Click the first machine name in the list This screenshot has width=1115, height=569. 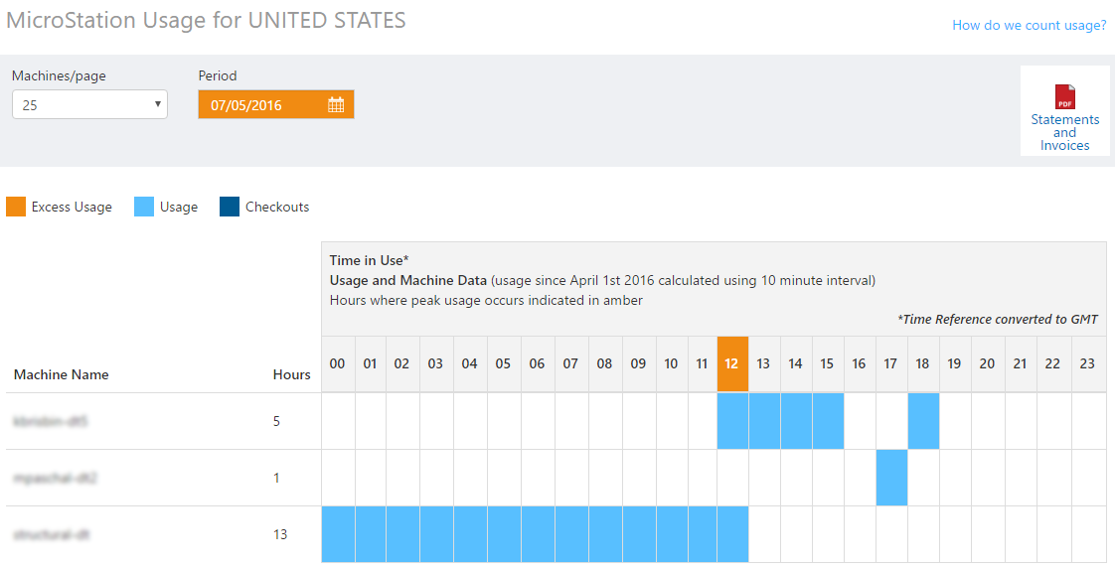51,421
